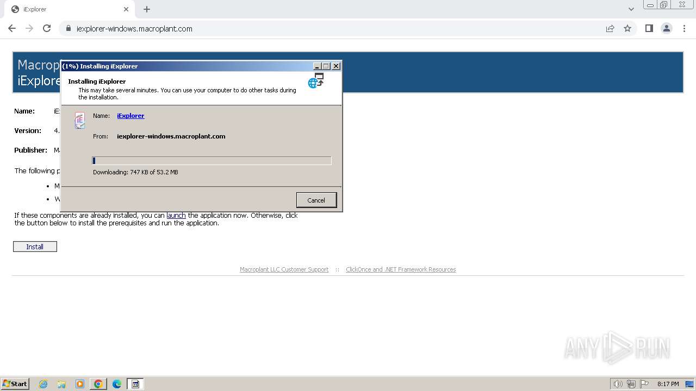
Task: Close the iExplorer browser tab
Action: (x=126, y=9)
